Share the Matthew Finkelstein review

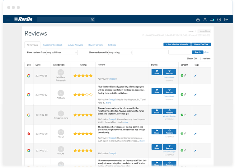pyautogui.click(x=157, y=72)
